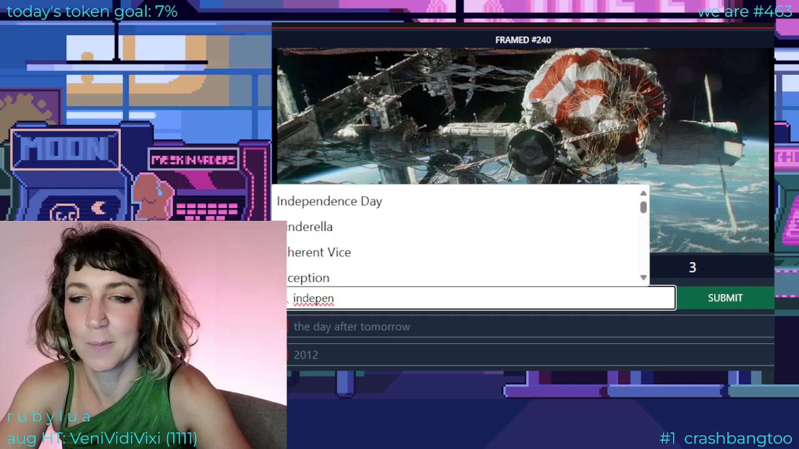Click the suggestion list scrollbar thumb
This screenshot has height=449, width=799.
tap(643, 207)
